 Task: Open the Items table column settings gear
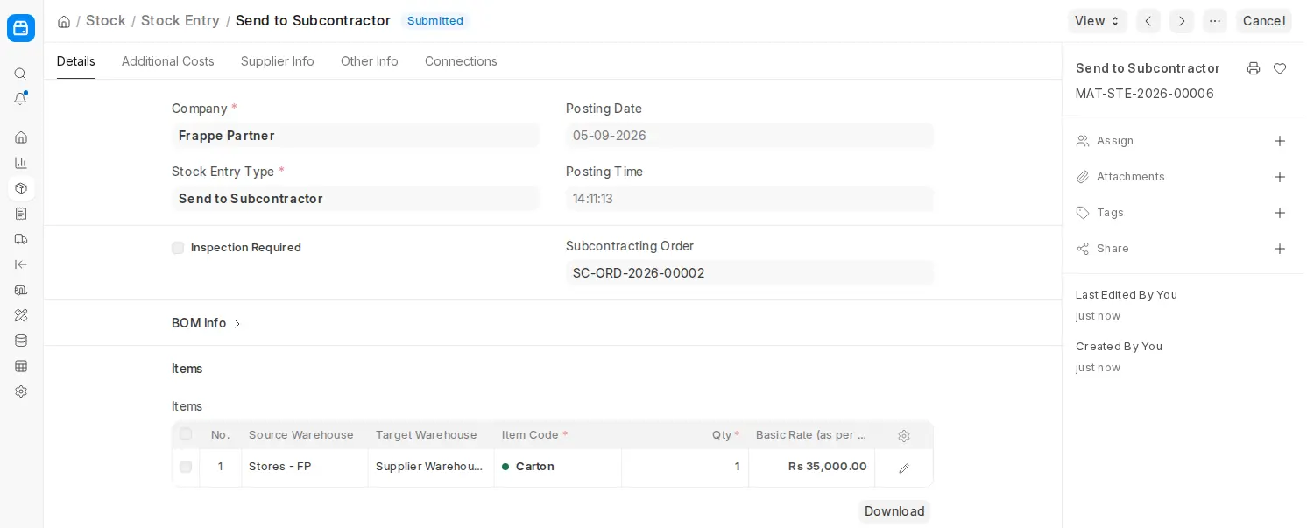(904, 435)
